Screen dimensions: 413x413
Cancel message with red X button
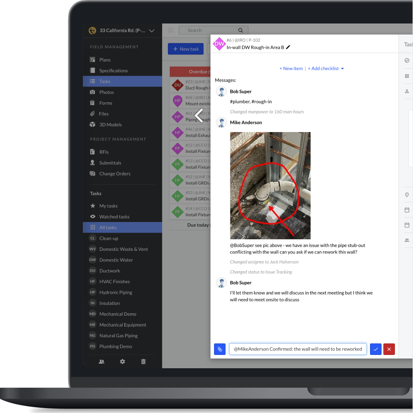[389, 349]
